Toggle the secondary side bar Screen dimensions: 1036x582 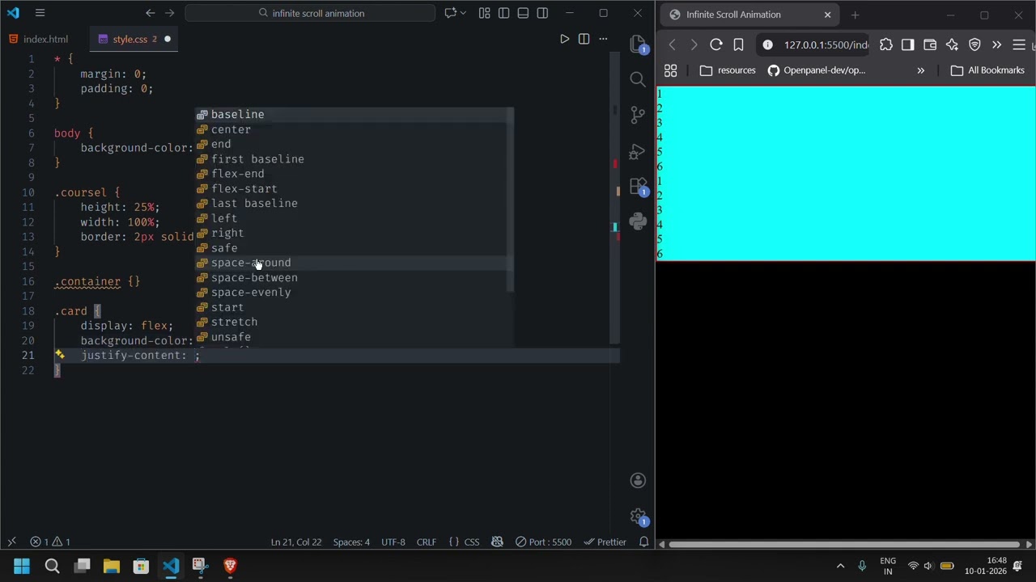point(542,13)
